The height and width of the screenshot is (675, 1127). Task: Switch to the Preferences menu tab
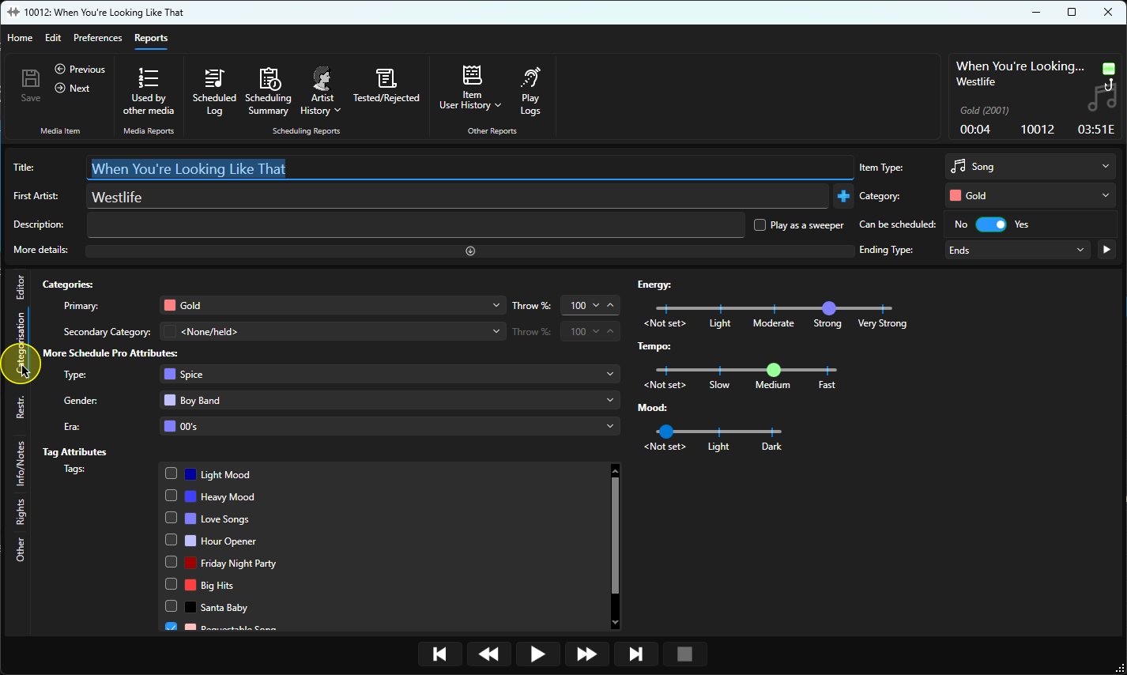click(98, 38)
